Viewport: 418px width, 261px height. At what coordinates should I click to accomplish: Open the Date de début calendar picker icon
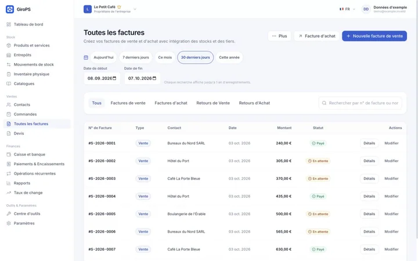[114, 78]
